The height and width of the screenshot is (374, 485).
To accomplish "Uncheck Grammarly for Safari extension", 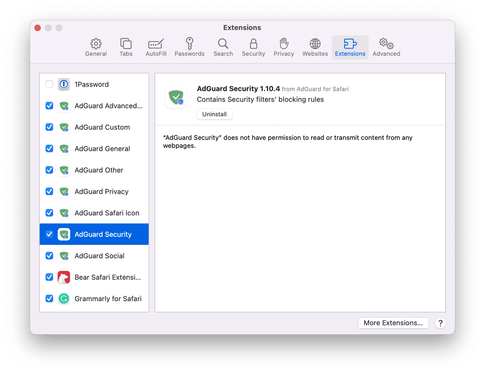I will (x=49, y=298).
